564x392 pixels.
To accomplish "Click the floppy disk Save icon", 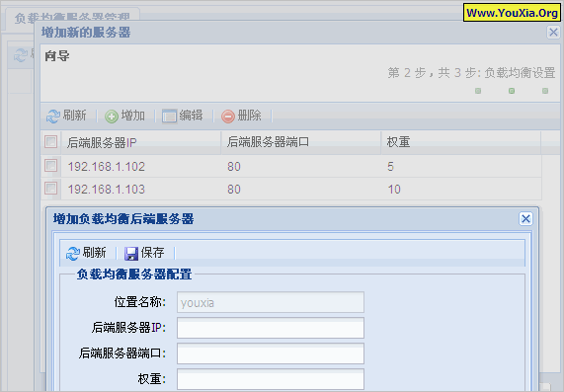I will pyautogui.click(x=131, y=254).
